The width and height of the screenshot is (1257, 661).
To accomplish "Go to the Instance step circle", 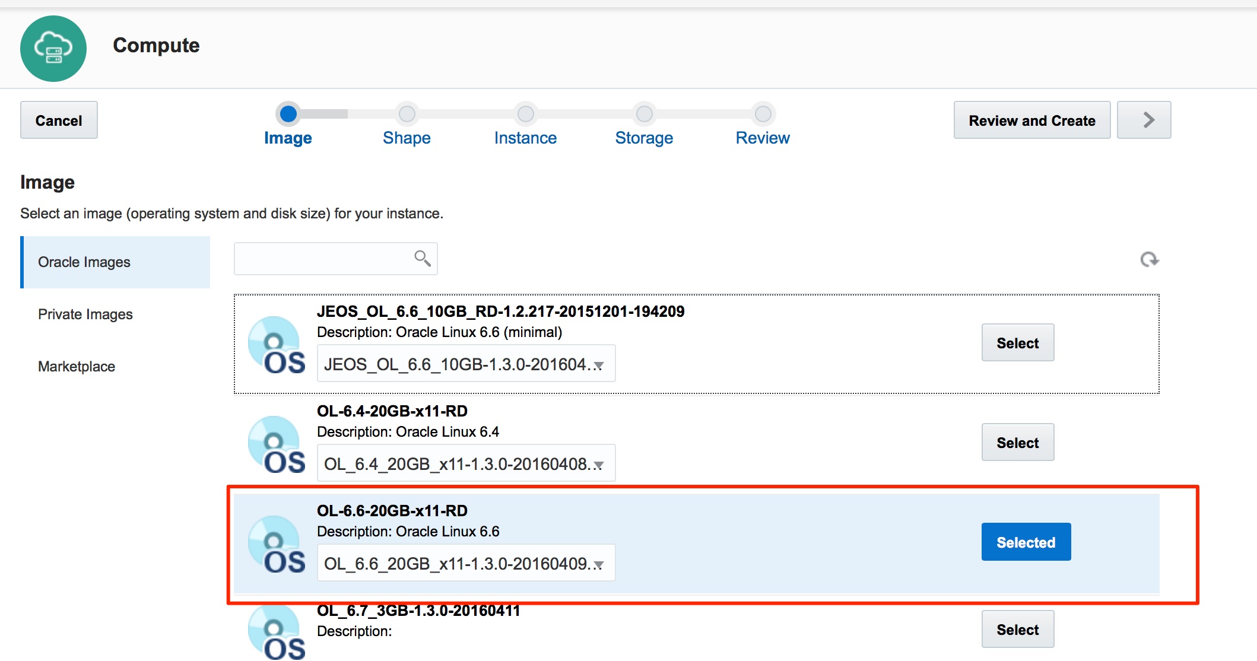I will pos(526,114).
